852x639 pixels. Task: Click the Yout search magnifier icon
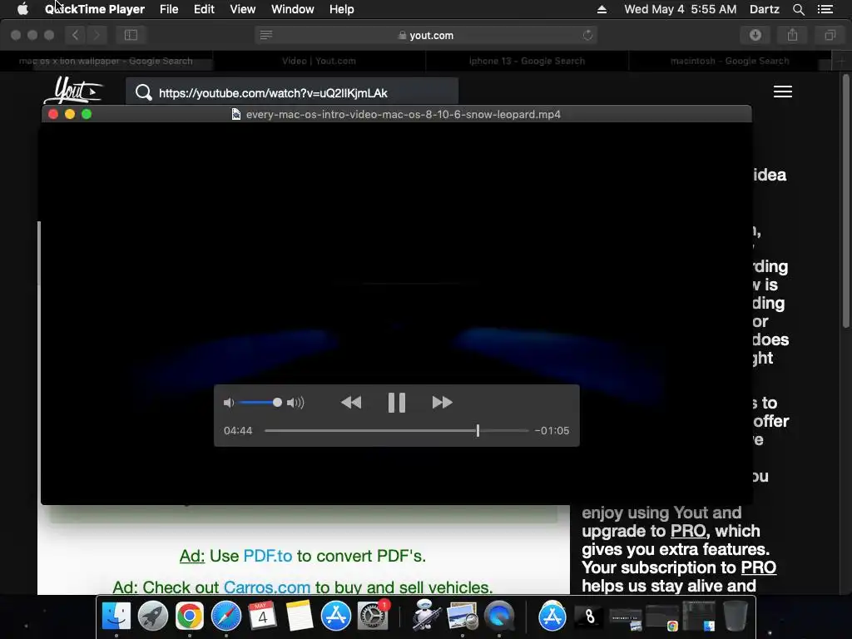(144, 92)
